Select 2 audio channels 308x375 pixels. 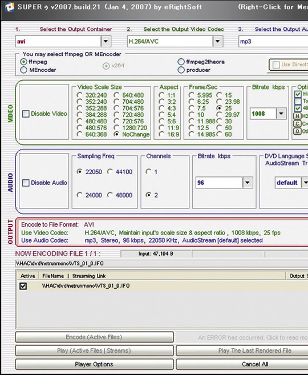pos(149,195)
